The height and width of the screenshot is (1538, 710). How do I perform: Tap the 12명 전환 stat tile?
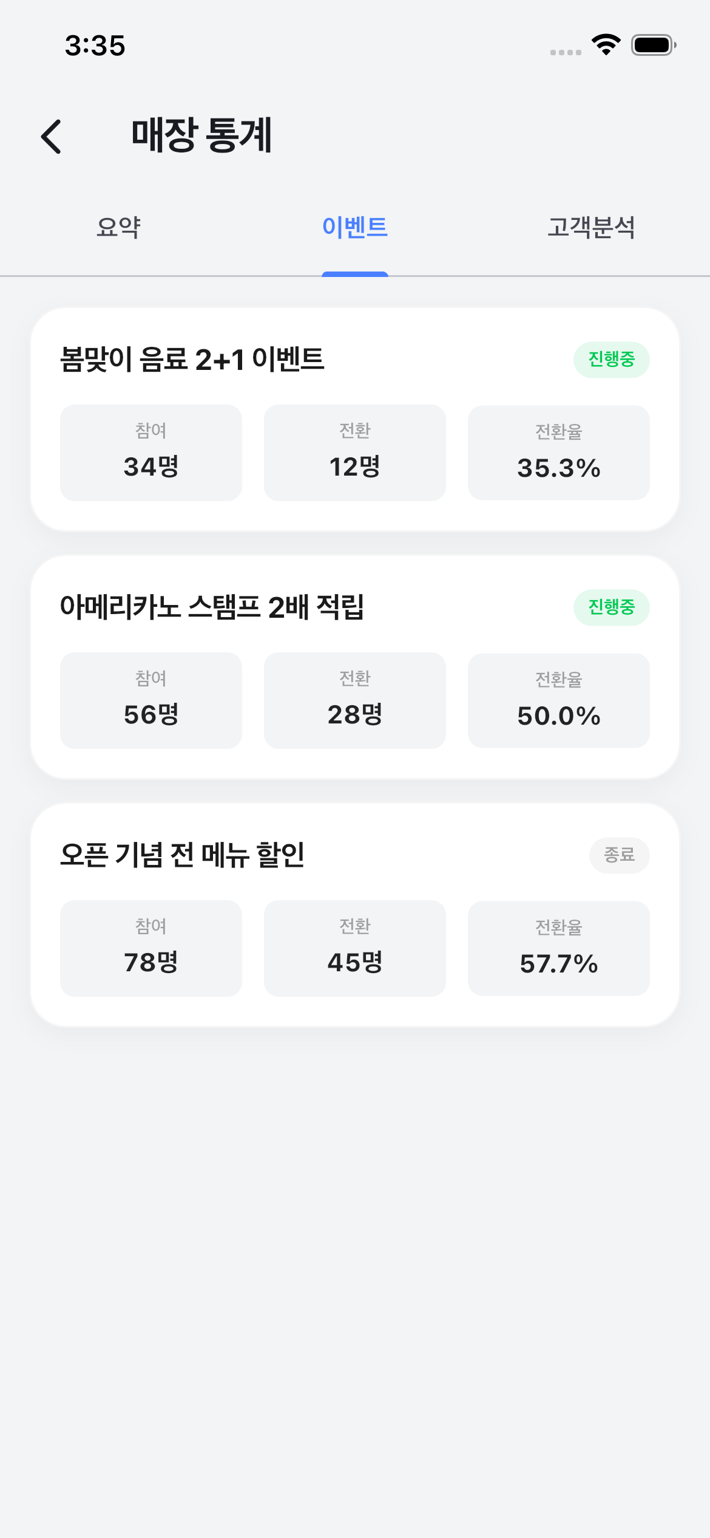tap(355, 453)
